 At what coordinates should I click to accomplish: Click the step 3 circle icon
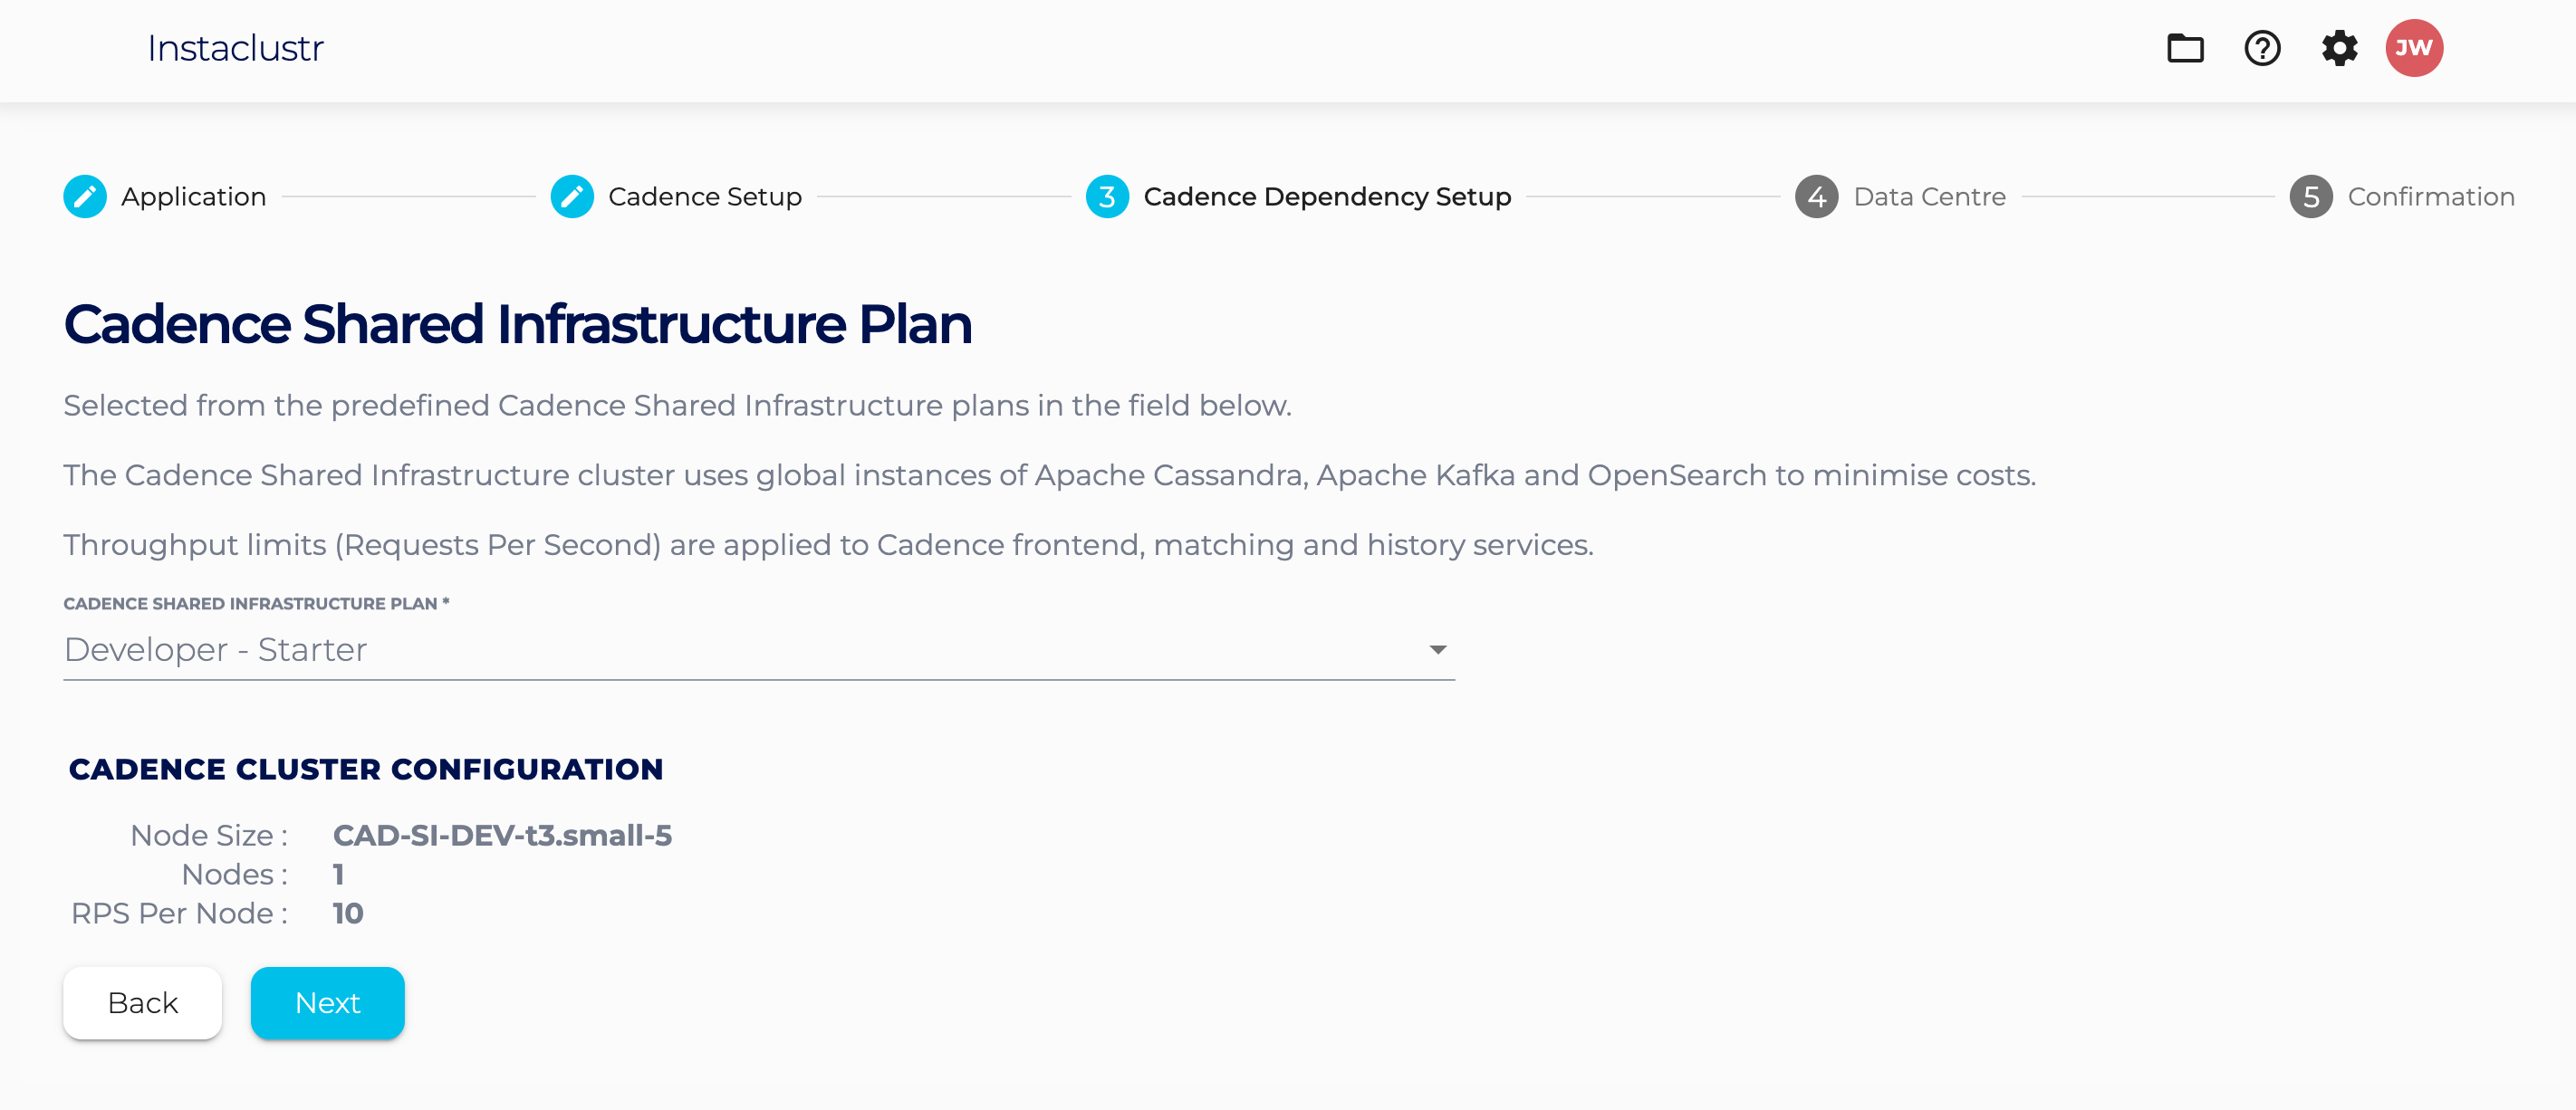(1107, 197)
